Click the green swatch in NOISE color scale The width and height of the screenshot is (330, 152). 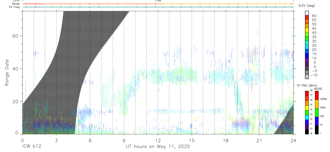pyautogui.click(x=317, y=112)
